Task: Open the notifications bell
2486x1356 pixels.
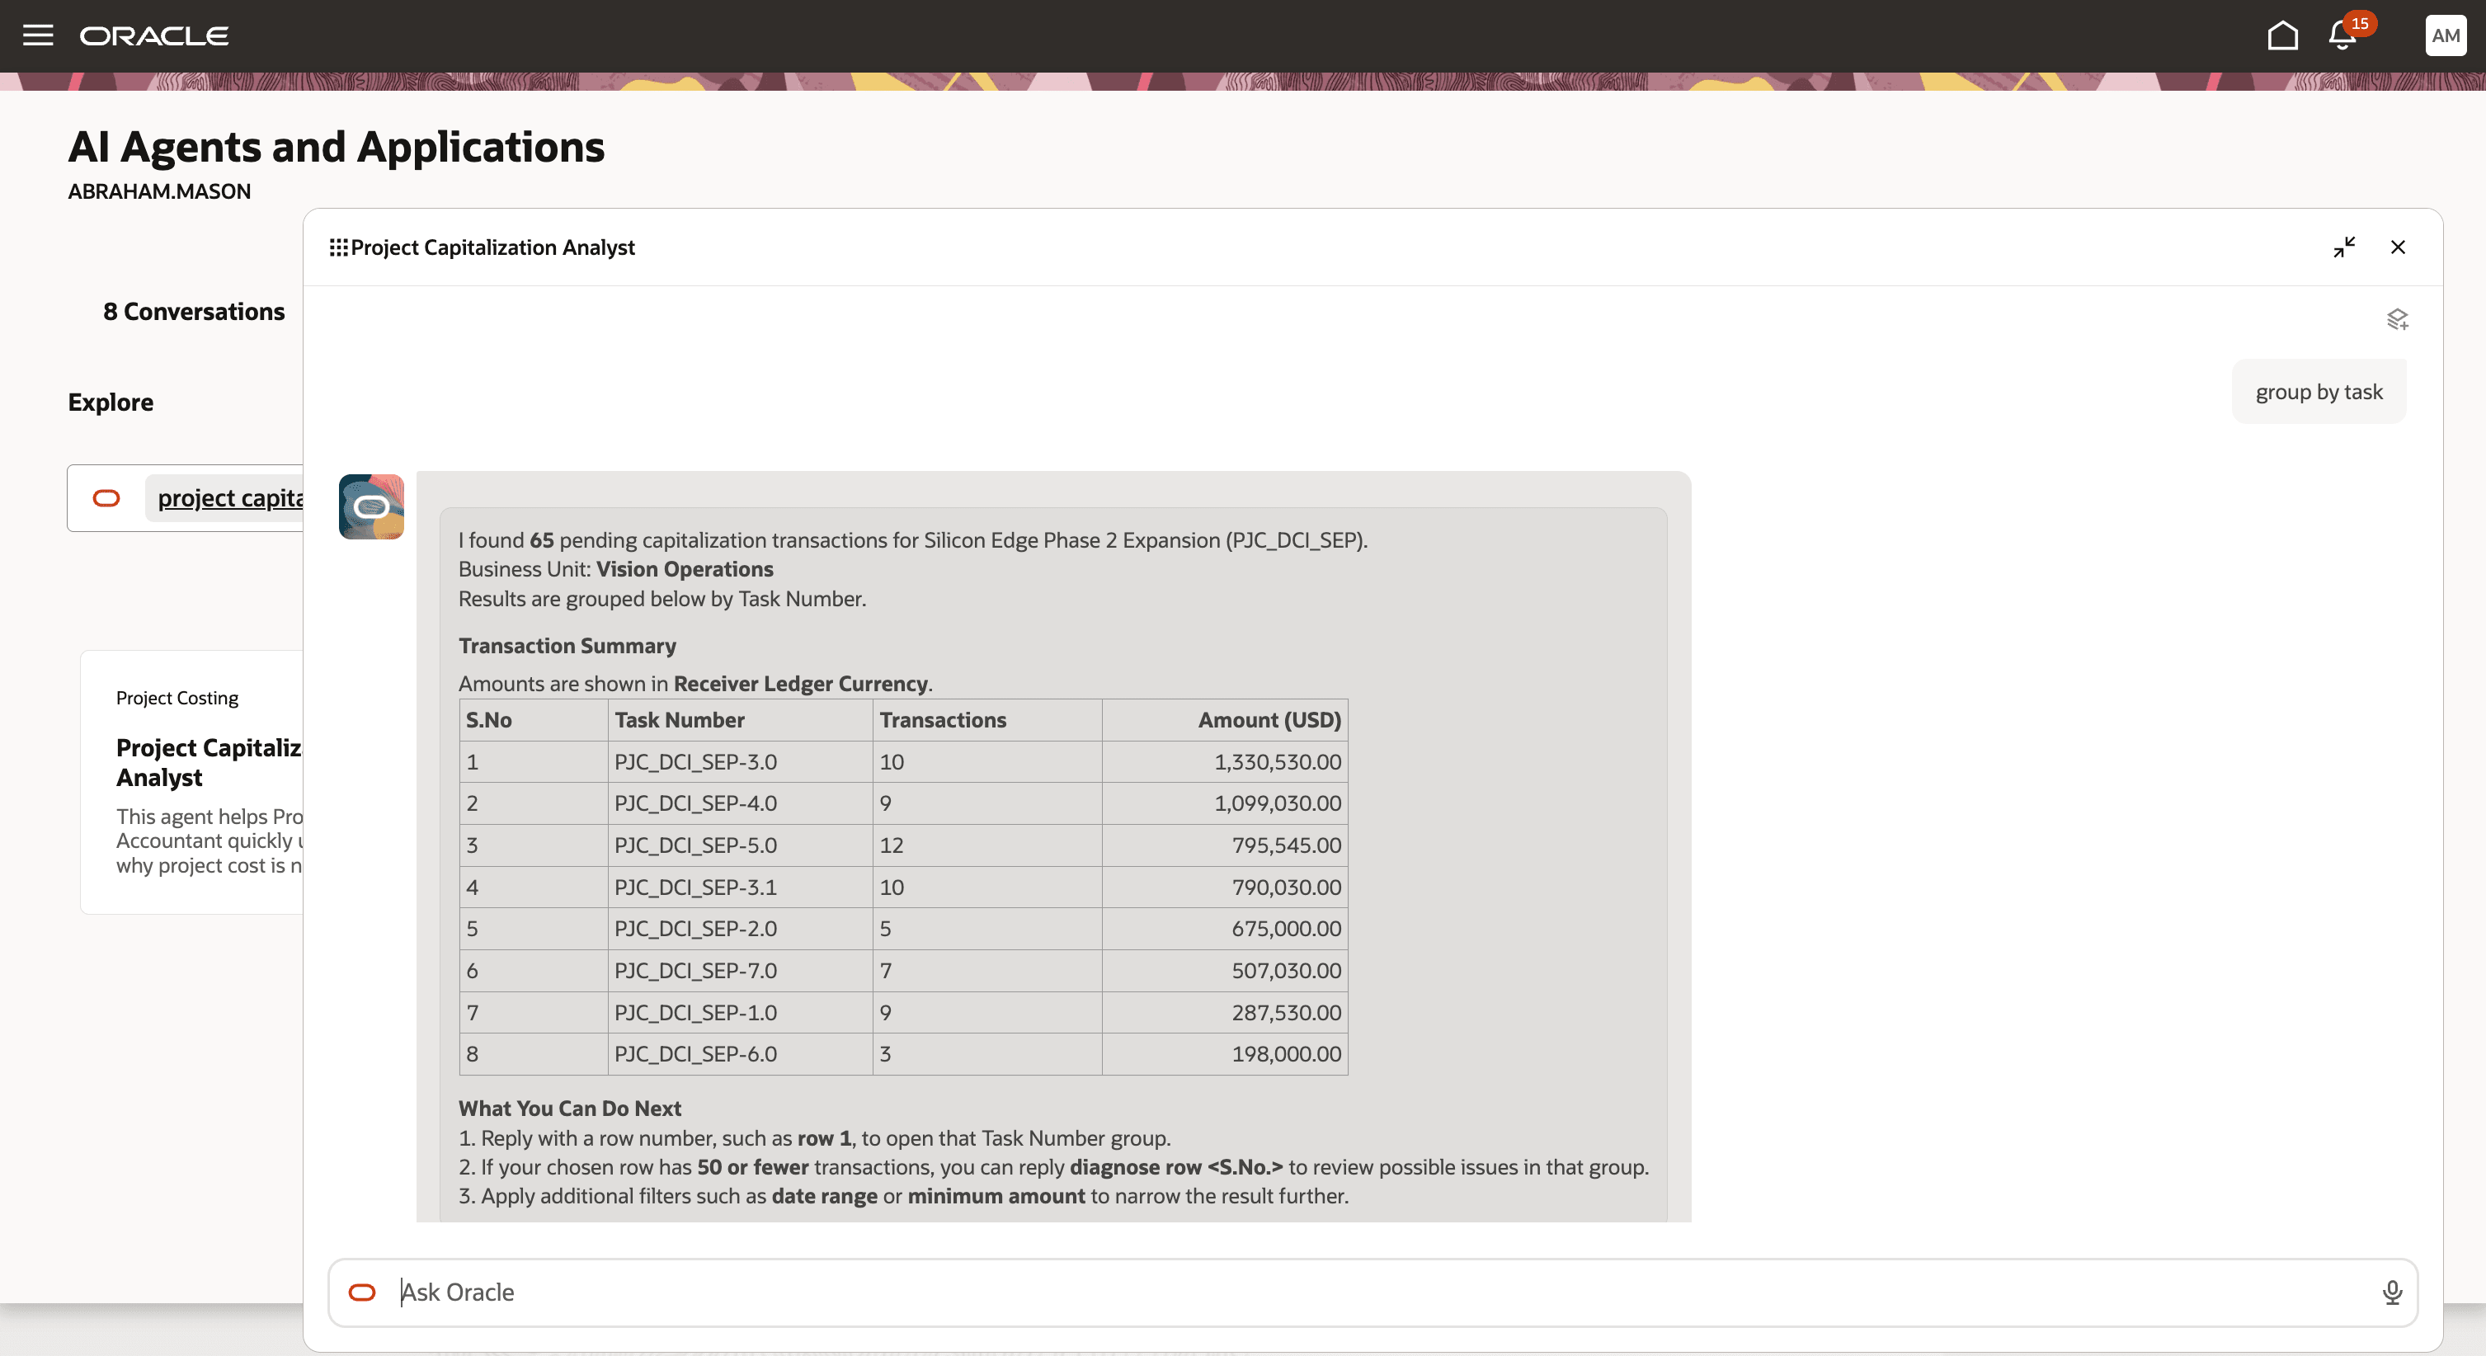Action: point(2342,35)
